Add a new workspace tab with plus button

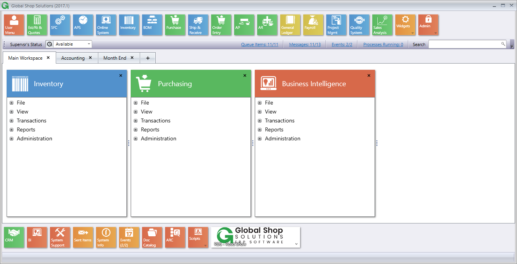[x=147, y=58]
